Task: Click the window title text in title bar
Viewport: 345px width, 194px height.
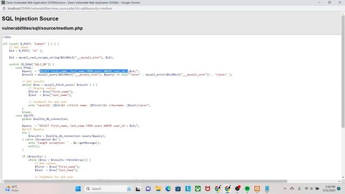Action: (x=73, y=3)
